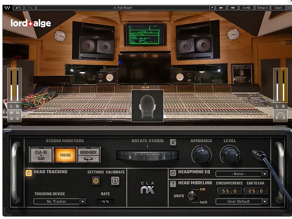Open Head Modeling help question mark
Image resolution: width=292 pixels, height=219 pixels.
pyautogui.click(x=173, y=184)
